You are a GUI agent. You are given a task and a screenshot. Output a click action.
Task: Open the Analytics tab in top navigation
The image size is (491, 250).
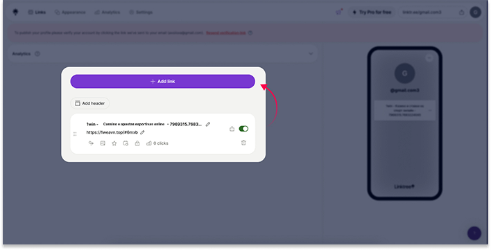pos(107,12)
